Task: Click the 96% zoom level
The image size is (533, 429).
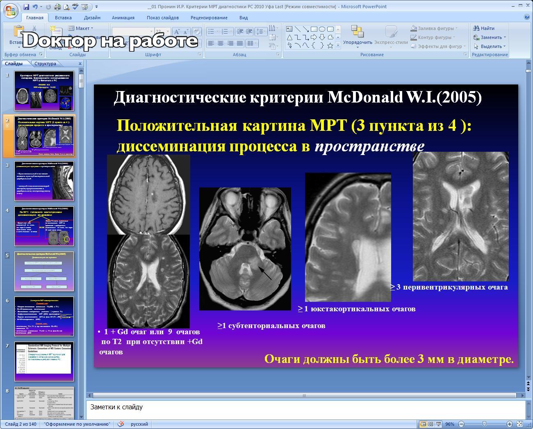Action: (450, 424)
